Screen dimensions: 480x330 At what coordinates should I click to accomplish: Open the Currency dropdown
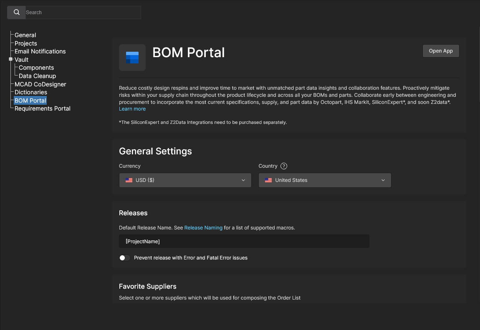pos(185,180)
